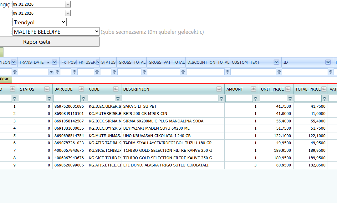This screenshot has height=203, width=337.
Task: Click AMOUNT header arrow icon
Action: [253, 89]
